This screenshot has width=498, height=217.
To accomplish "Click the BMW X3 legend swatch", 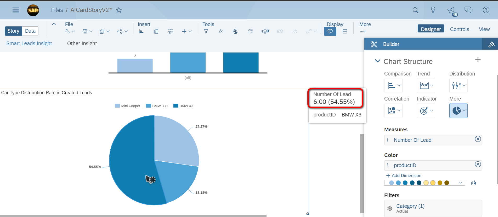I will click(176, 106).
